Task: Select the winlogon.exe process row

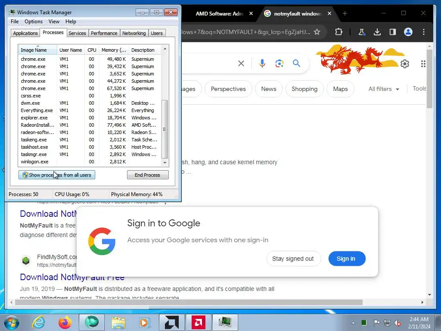Action: tap(90, 162)
